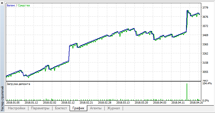Screen dimensions: 215x113
Task: Open the Бэктест tab
Action: (x=61, y=108)
